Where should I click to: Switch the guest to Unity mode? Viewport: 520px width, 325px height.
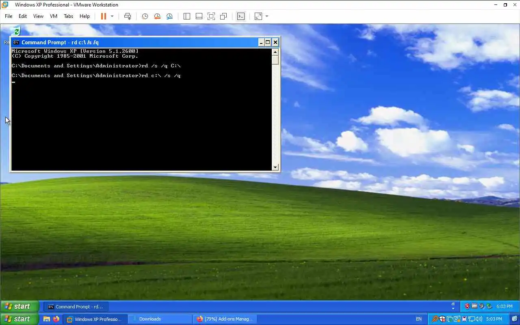click(223, 16)
